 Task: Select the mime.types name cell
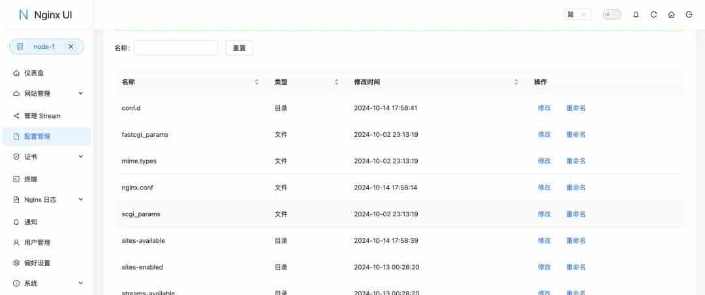(x=139, y=161)
